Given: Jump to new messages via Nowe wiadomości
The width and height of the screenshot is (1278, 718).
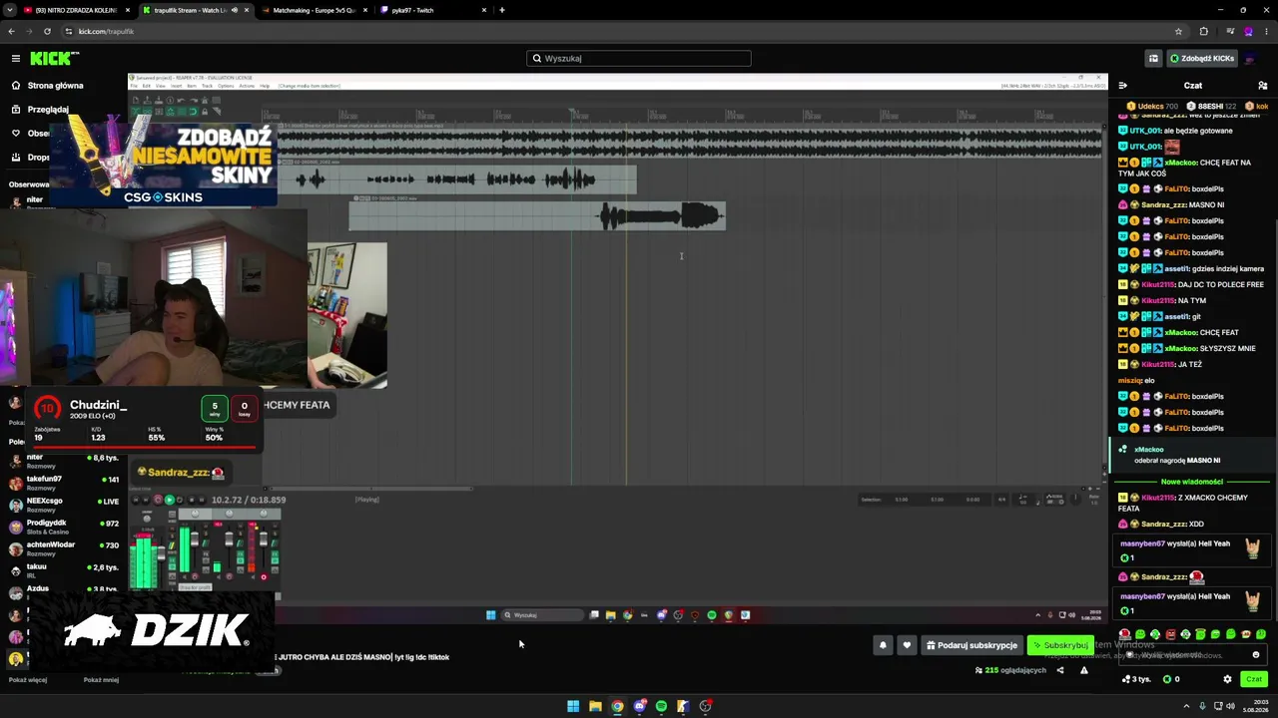Looking at the screenshot, I should coord(1192,482).
